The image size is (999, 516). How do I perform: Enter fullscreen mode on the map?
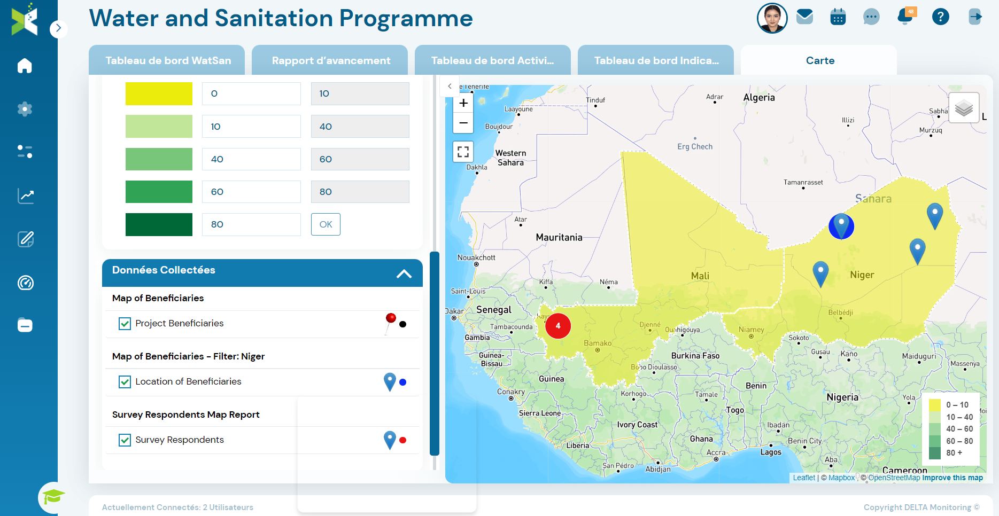click(x=463, y=151)
